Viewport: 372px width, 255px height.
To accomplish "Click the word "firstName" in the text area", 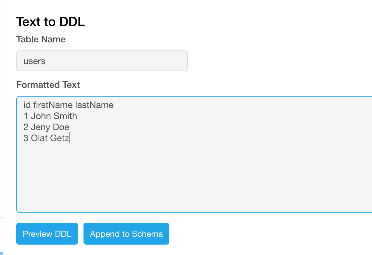I will (x=53, y=105).
